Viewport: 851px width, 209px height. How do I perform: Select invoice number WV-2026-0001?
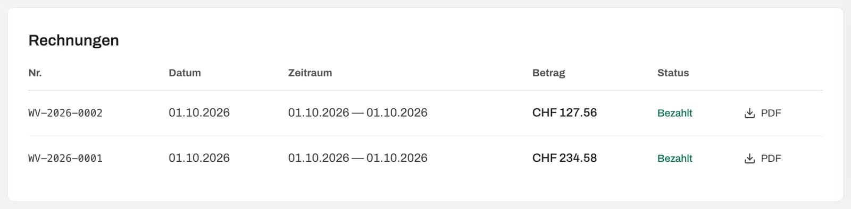pos(65,158)
